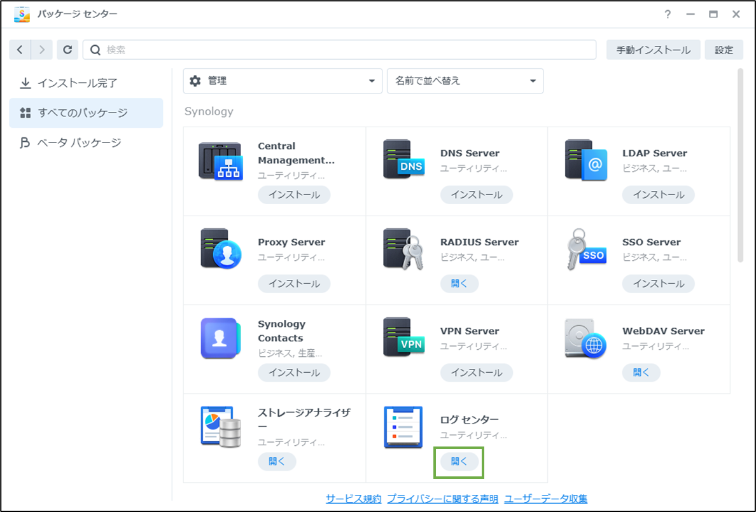The image size is (756, 512).
Task: Click the Synology Contacts title text
Action: (281, 331)
